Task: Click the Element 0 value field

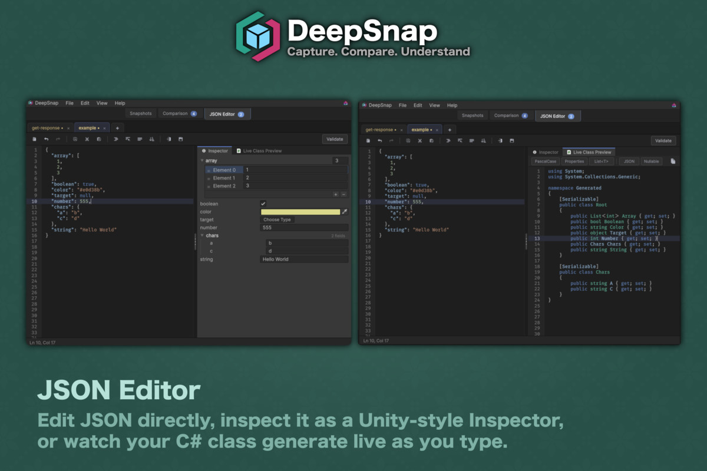Action: coord(295,170)
